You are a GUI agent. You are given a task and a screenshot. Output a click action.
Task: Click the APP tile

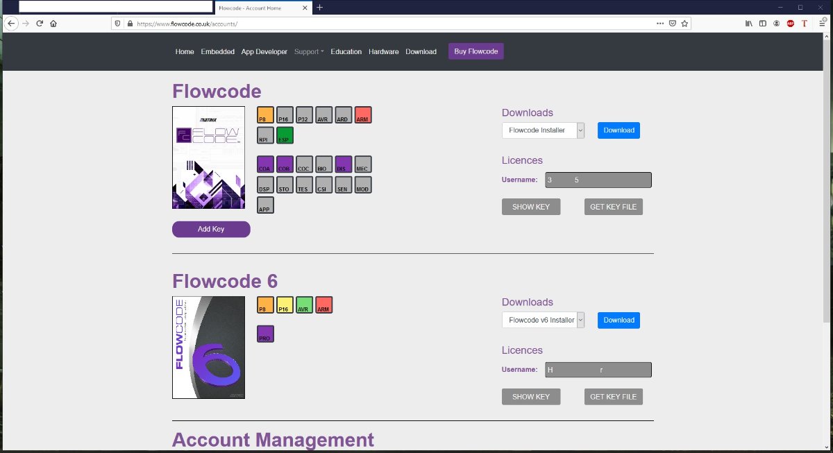click(266, 205)
